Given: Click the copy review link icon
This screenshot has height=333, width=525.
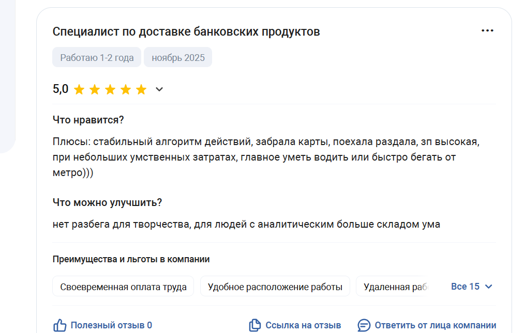Looking at the screenshot, I should 255,325.
